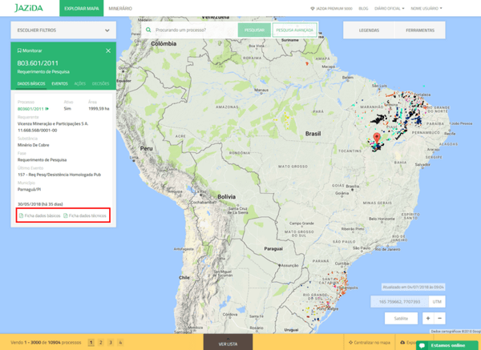Click the red location pin on map

[x=378, y=142]
